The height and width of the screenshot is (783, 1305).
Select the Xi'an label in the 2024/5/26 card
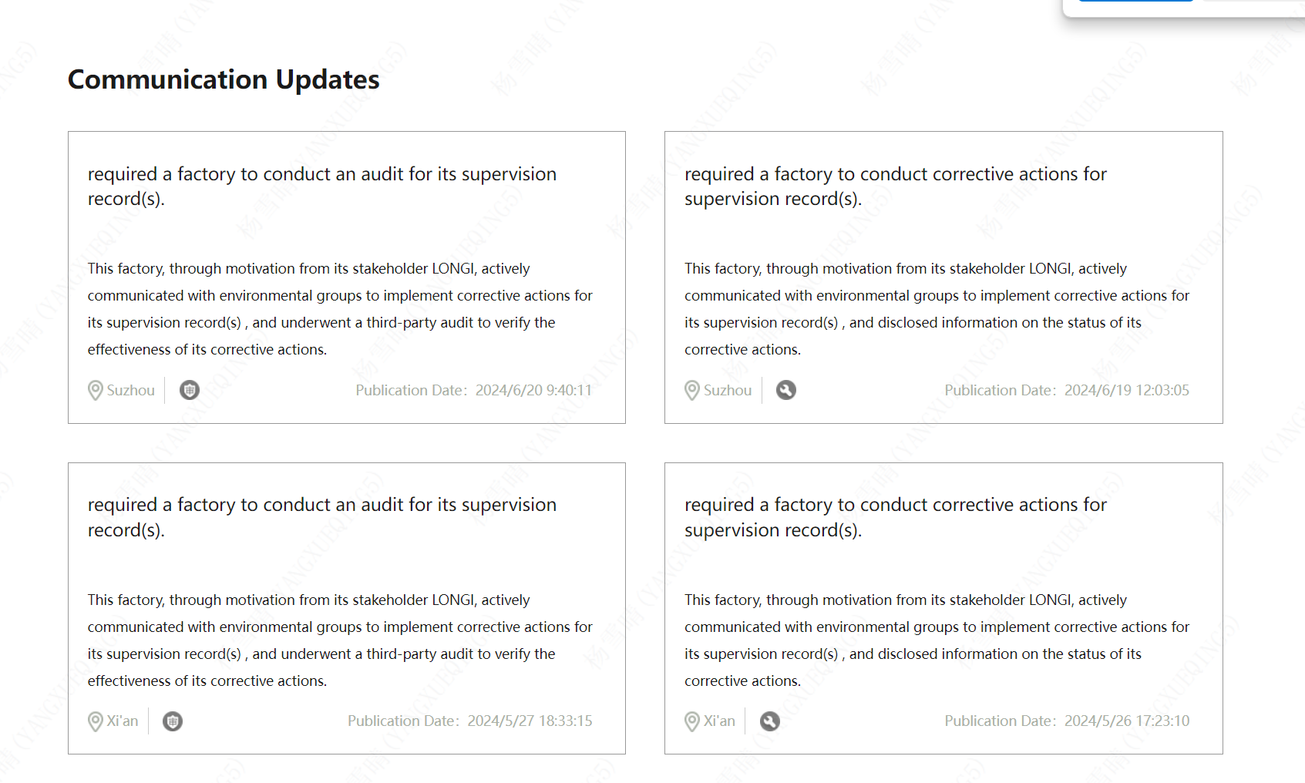719,721
